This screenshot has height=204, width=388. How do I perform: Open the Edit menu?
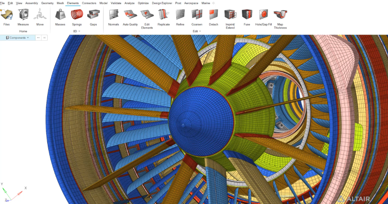point(10,3)
